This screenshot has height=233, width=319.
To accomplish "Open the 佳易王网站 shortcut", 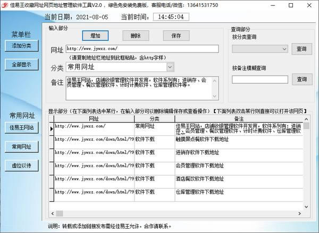I will [x=22, y=127].
